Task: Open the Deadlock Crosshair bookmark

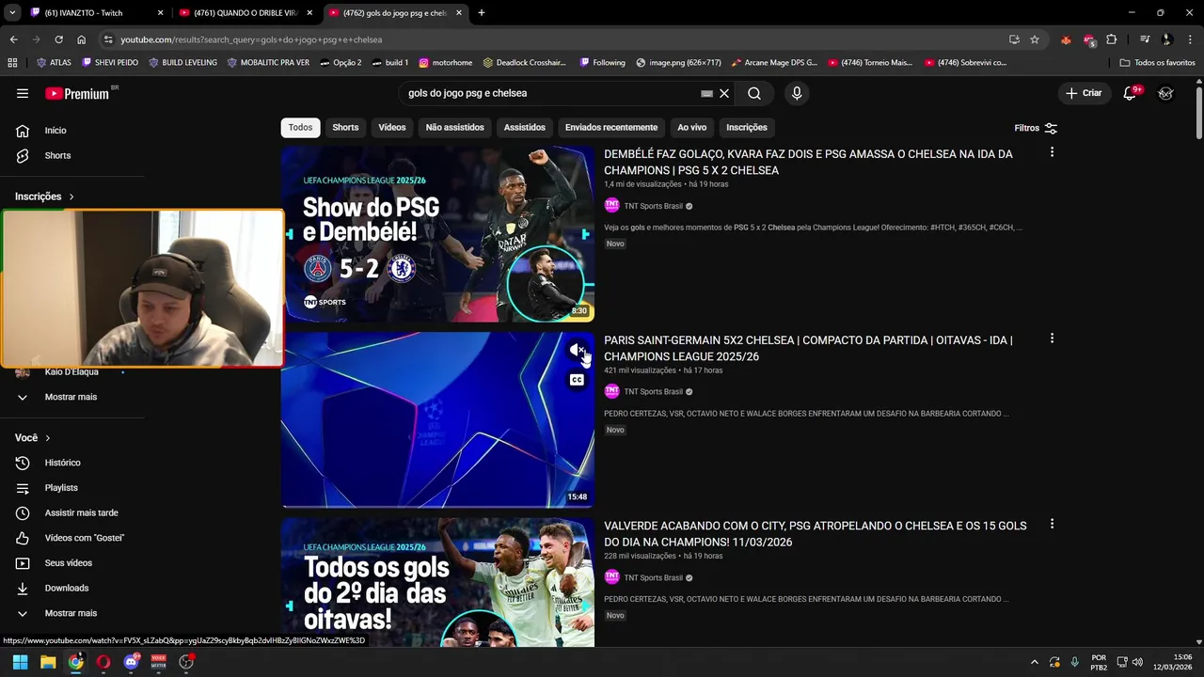Action: [x=525, y=63]
